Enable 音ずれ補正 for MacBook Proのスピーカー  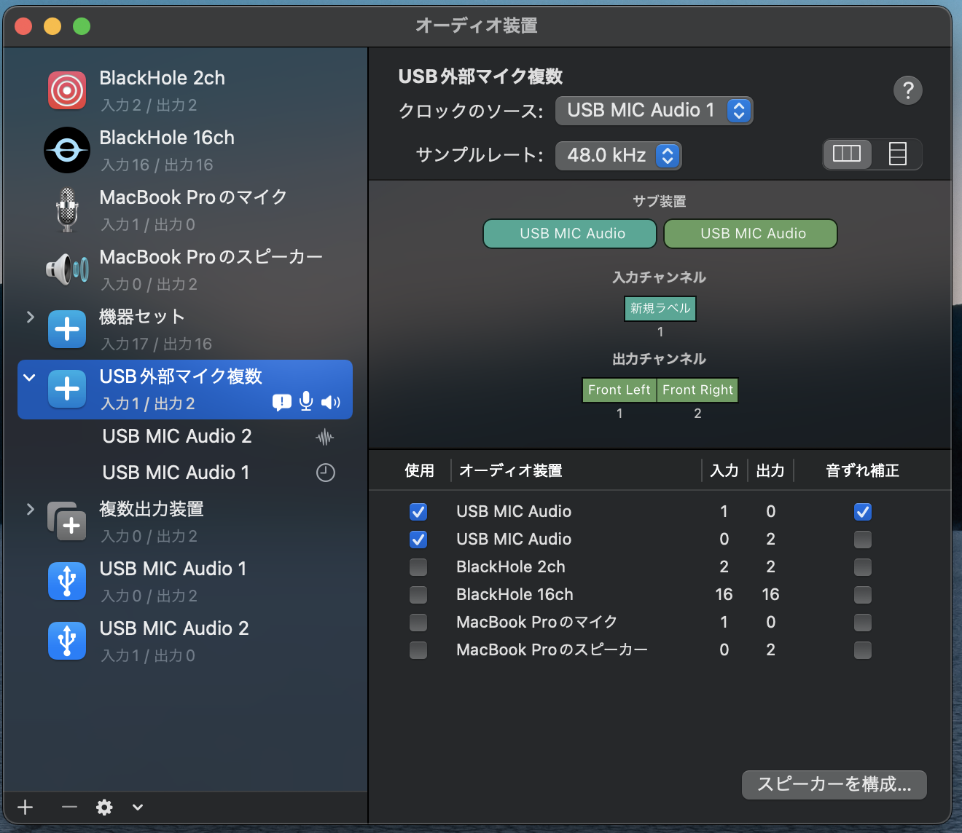tap(863, 650)
